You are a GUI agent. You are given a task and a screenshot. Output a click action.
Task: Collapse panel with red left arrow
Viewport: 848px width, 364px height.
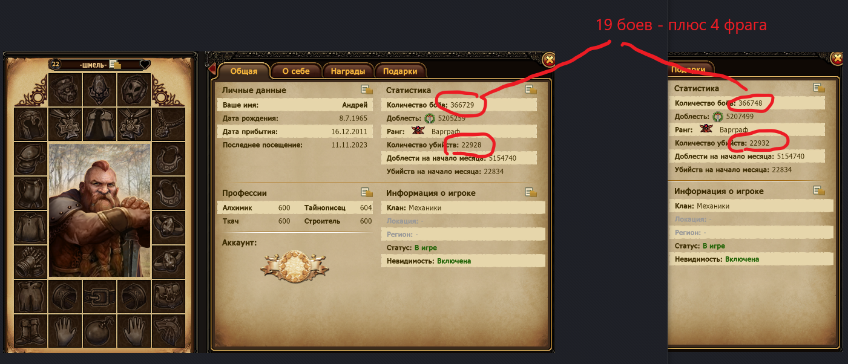pos(212,69)
